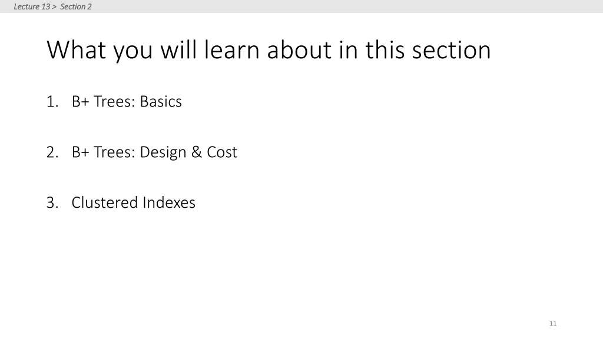Click the 'Lecture 13' breadcrumb text

click(32, 6)
